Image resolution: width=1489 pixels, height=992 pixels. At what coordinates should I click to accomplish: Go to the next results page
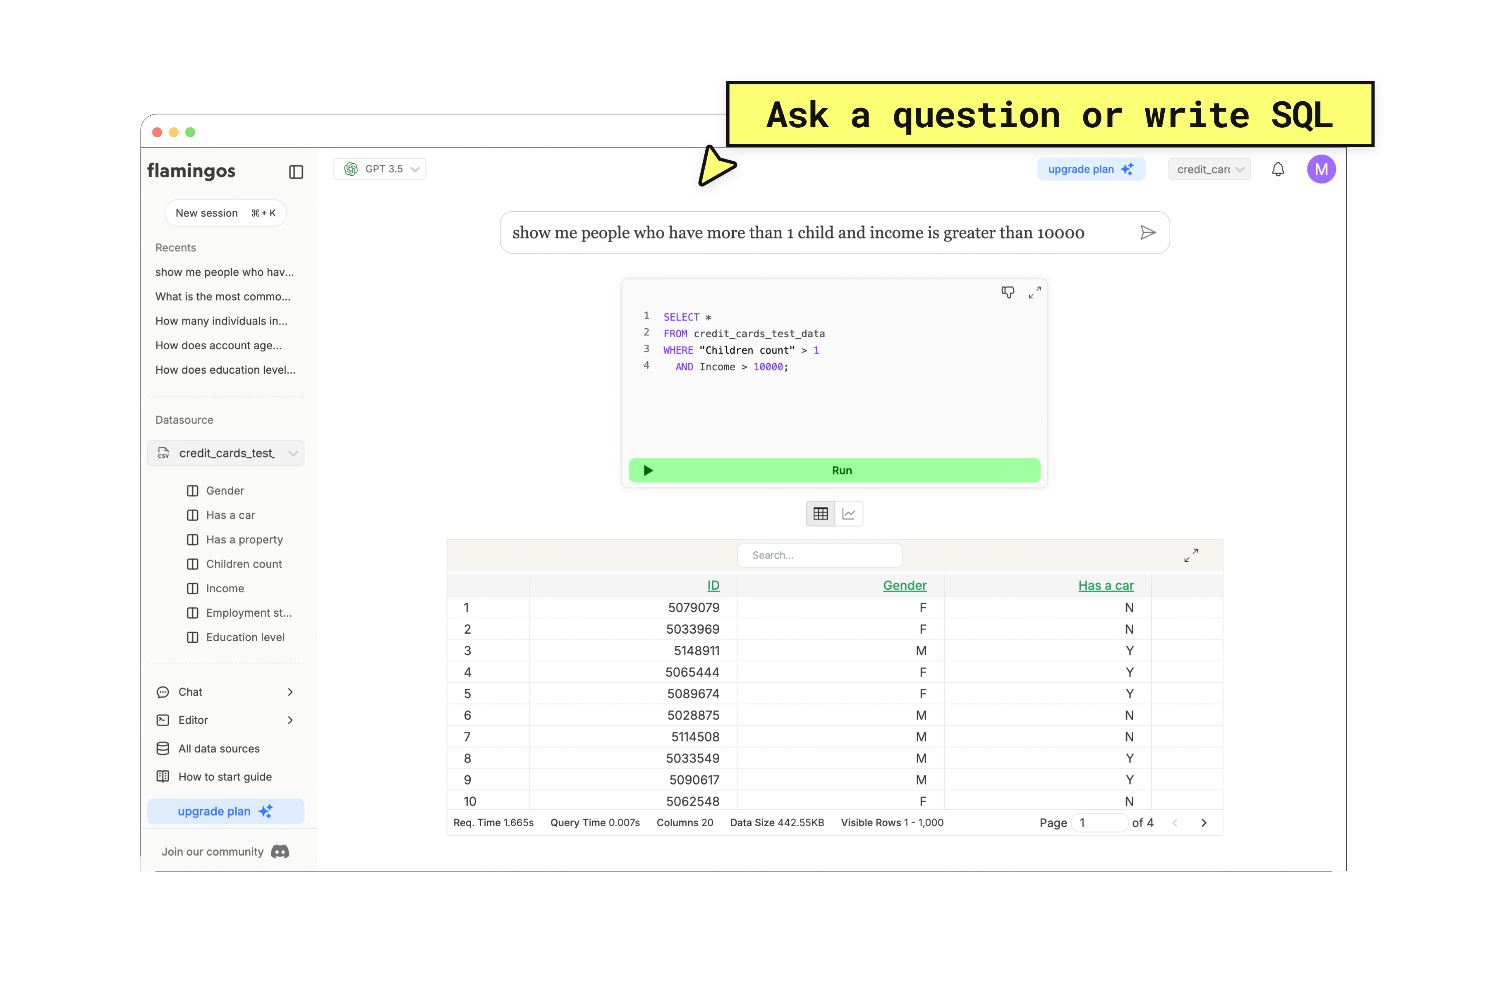(1204, 823)
